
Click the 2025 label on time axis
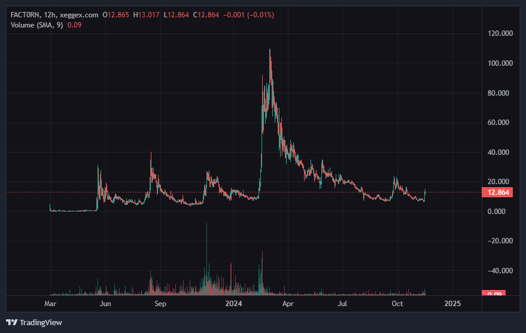pos(452,304)
